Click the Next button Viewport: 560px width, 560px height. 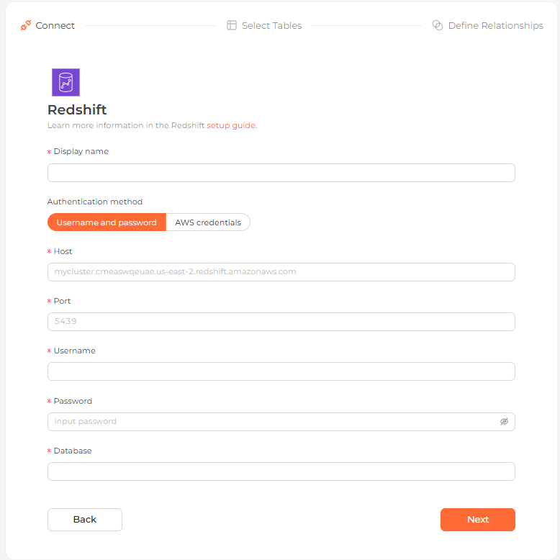pyautogui.click(x=477, y=519)
